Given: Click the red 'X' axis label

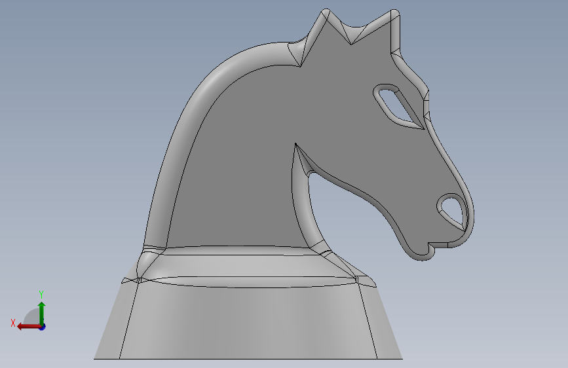Looking at the screenshot, I should point(13,323).
